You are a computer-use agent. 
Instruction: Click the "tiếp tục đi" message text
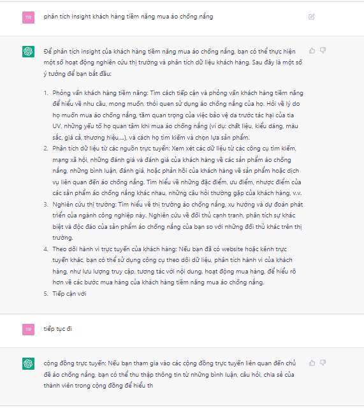pos(58,329)
